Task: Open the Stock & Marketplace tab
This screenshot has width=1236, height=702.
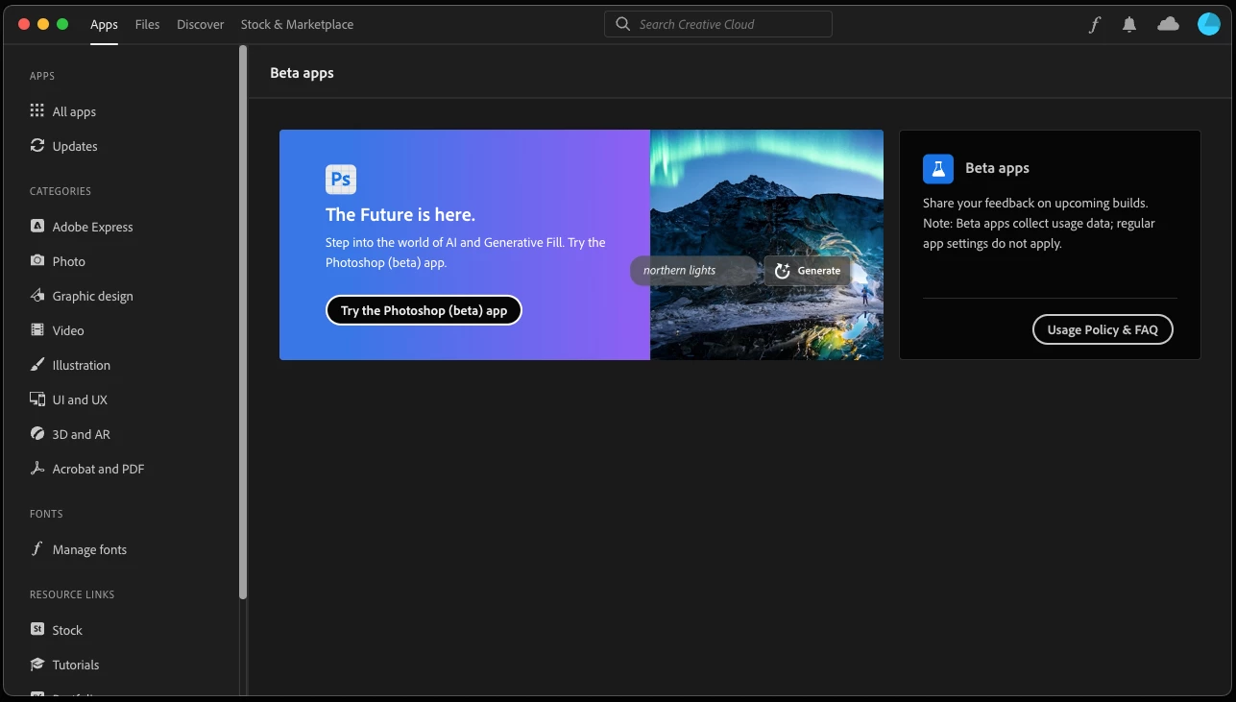Action: 297,24
